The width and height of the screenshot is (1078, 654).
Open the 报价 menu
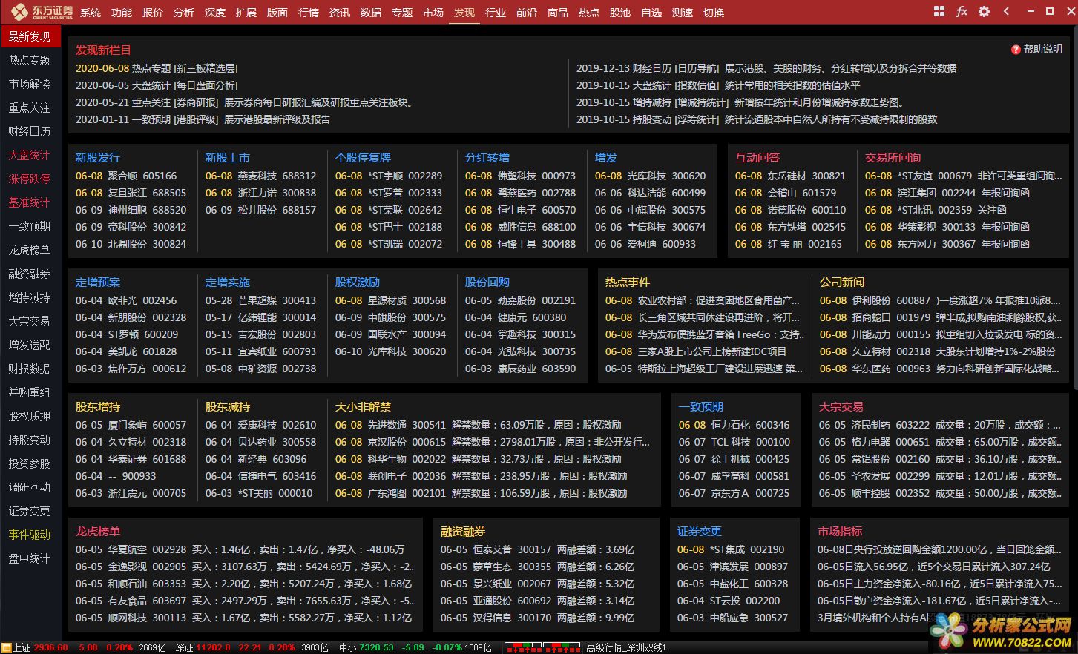153,13
